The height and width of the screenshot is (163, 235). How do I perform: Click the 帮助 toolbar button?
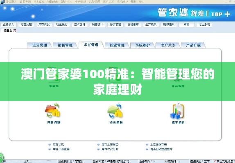tap(187, 24)
